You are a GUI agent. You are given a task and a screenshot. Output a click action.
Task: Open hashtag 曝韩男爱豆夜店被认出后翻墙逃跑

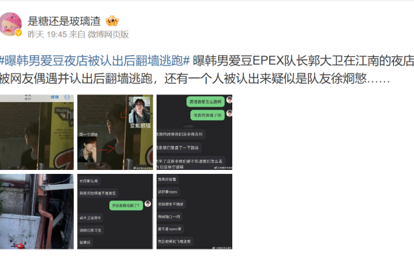[x=94, y=61]
